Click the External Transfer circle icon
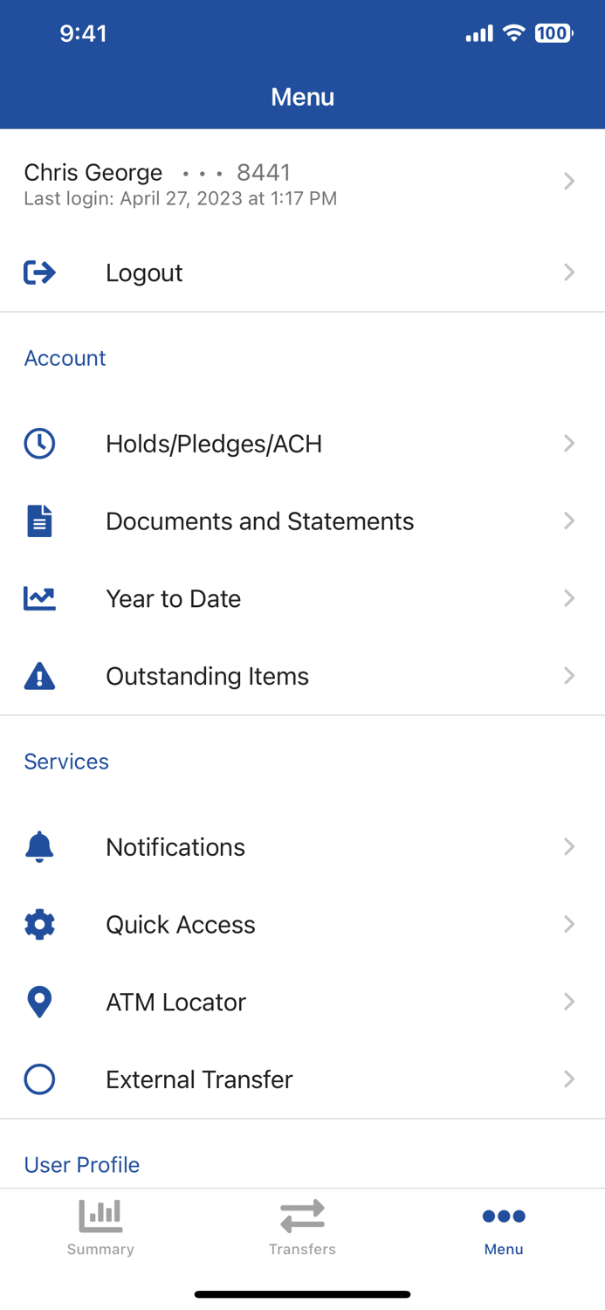Image resolution: width=605 pixels, height=1310 pixels. click(x=39, y=1079)
